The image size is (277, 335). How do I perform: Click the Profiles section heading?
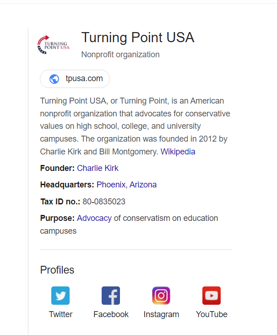(57, 270)
